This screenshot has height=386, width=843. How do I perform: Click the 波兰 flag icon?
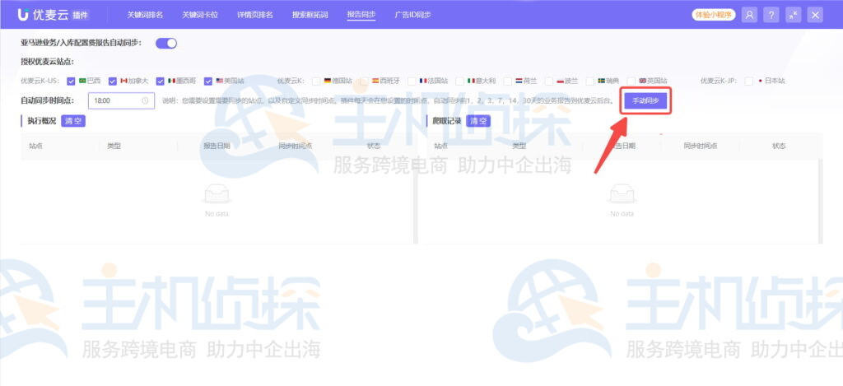click(x=560, y=81)
